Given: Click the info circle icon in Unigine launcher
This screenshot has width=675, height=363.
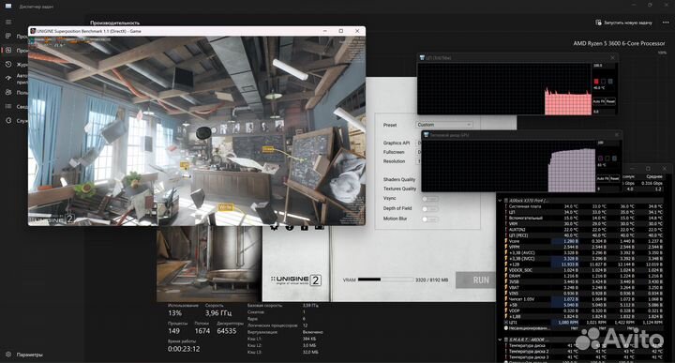Looking at the screenshot, I should click(290, 226).
